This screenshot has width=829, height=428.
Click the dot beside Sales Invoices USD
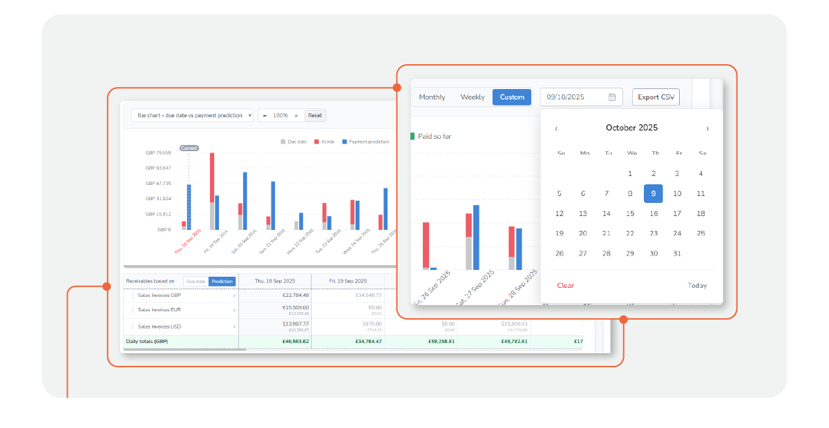click(234, 327)
